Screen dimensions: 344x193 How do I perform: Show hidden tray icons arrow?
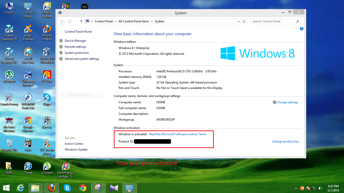[x=296, y=188]
